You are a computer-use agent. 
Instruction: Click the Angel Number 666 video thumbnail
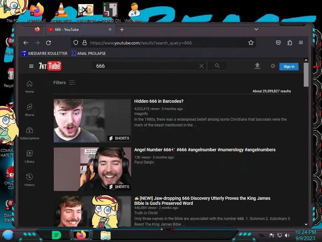[x=92, y=169]
